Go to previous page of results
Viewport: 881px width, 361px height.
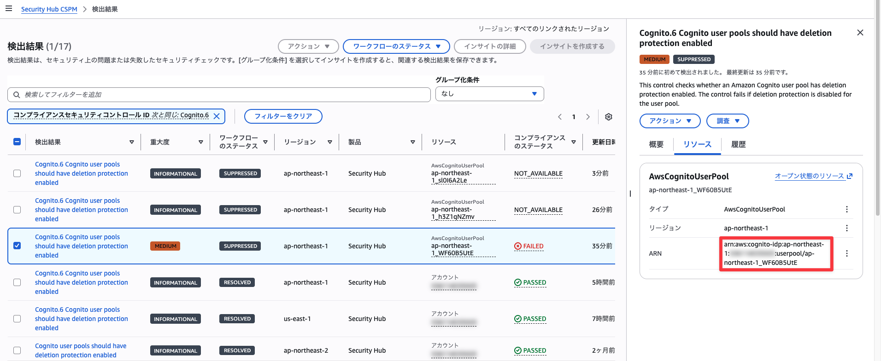(560, 117)
